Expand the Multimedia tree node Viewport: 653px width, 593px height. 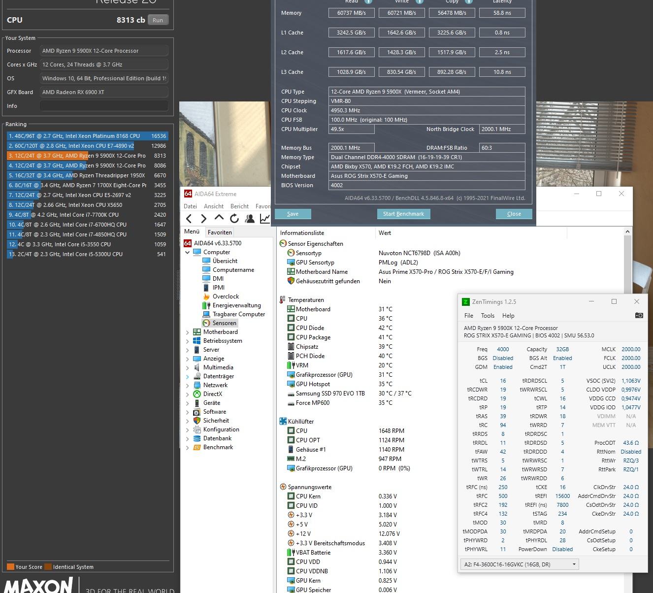(187, 368)
